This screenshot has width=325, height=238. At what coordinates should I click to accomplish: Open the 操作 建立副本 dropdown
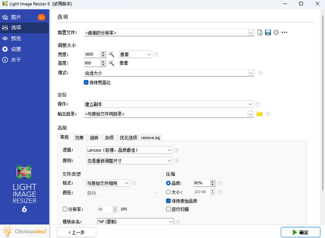tap(169, 104)
